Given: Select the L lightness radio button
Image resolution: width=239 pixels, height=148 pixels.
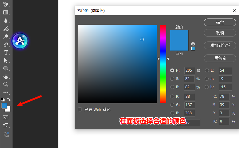Looking at the screenshot, I should pyautogui.click(x=207, y=70).
